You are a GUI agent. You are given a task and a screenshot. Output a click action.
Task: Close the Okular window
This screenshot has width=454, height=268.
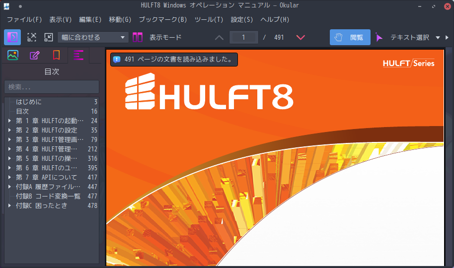[x=448, y=6]
